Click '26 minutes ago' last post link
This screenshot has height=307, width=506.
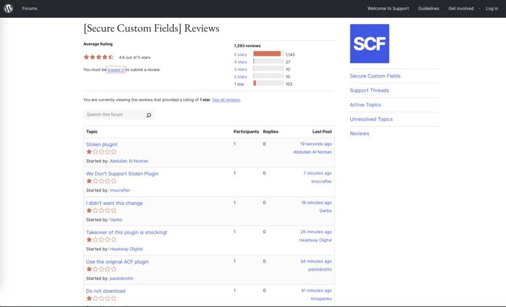pos(316,232)
